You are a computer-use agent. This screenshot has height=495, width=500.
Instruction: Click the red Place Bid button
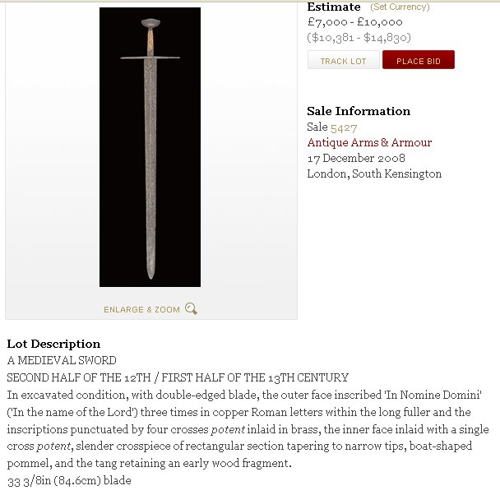(419, 60)
